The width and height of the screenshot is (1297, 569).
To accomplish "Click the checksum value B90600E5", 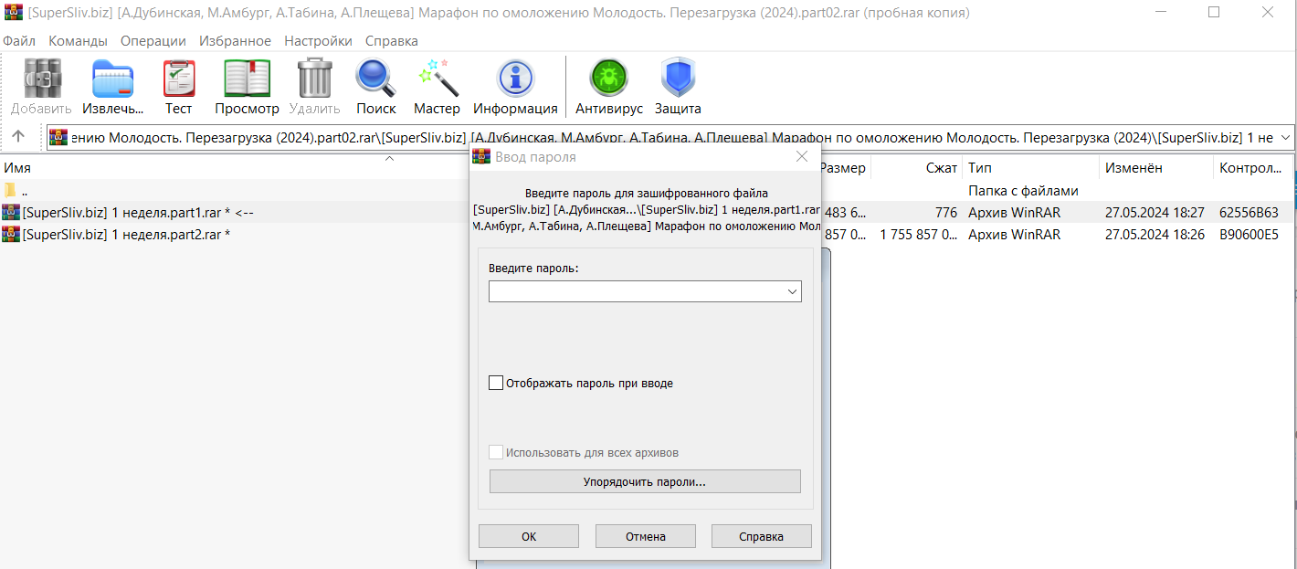I will click(x=1249, y=235).
